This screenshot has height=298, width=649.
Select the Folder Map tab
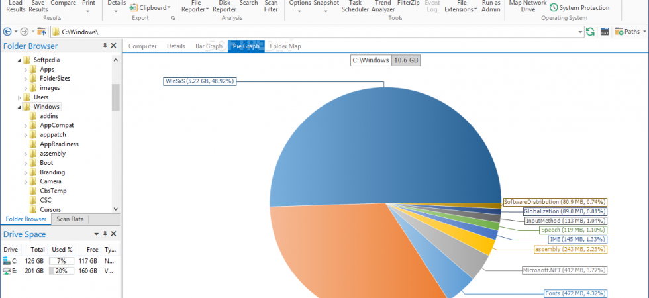[285, 46]
